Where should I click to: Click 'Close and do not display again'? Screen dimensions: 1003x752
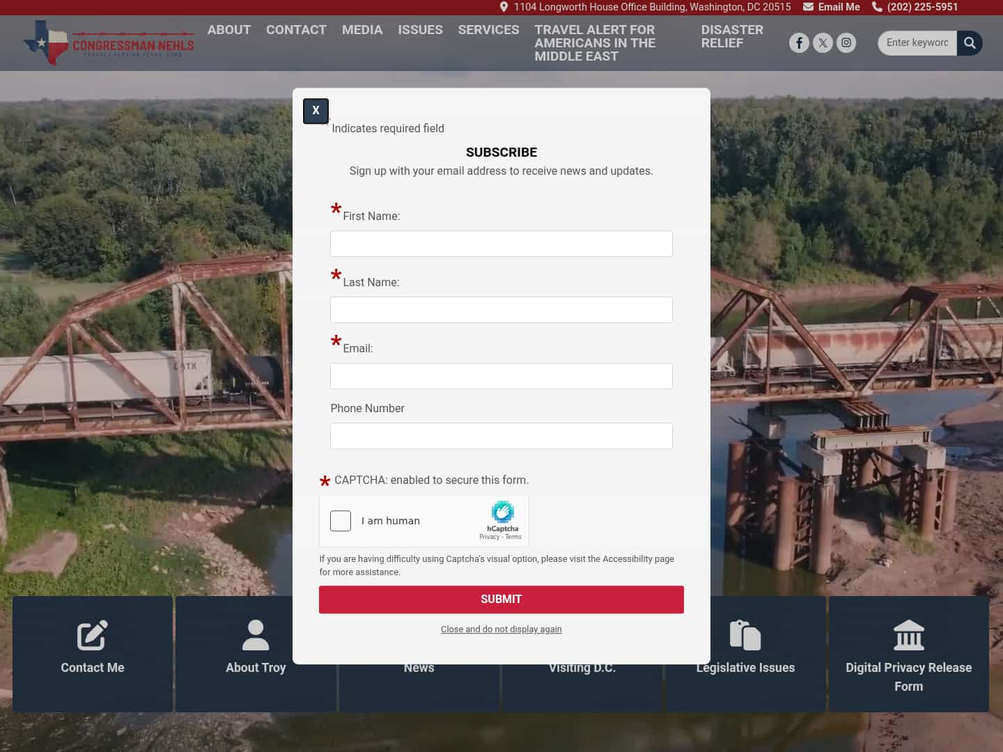(501, 629)
